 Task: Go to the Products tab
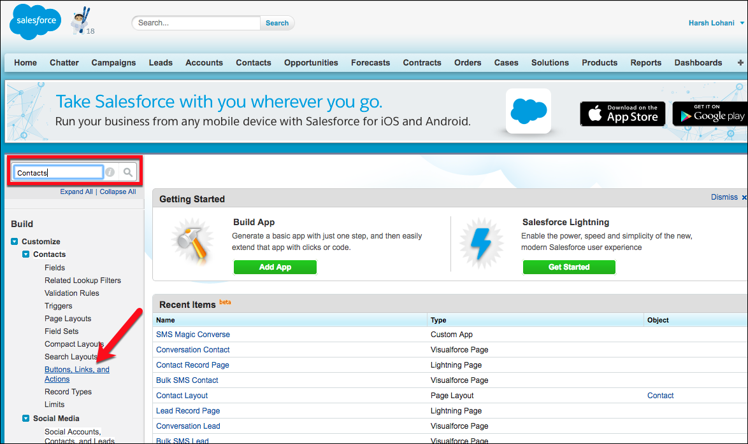600,62
